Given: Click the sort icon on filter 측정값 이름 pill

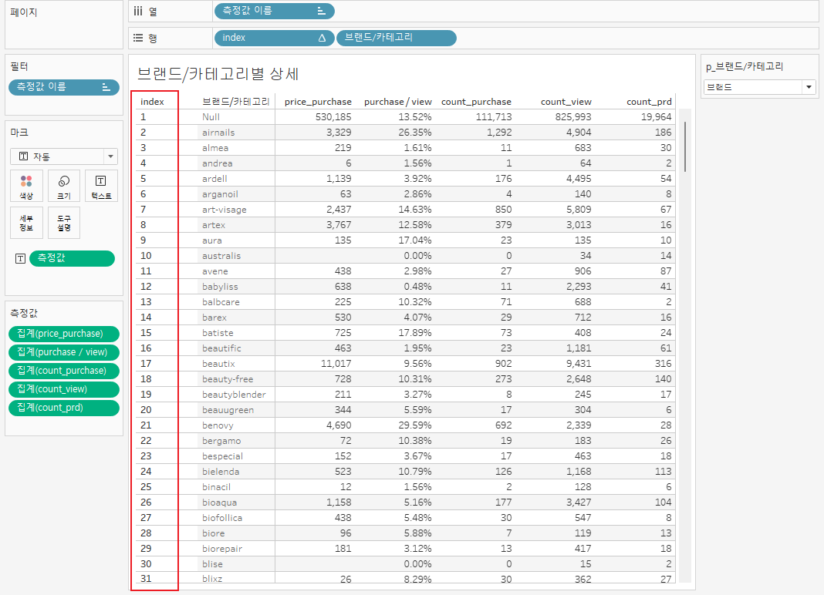Looking at the screenshot, I should tap(106, 87).
